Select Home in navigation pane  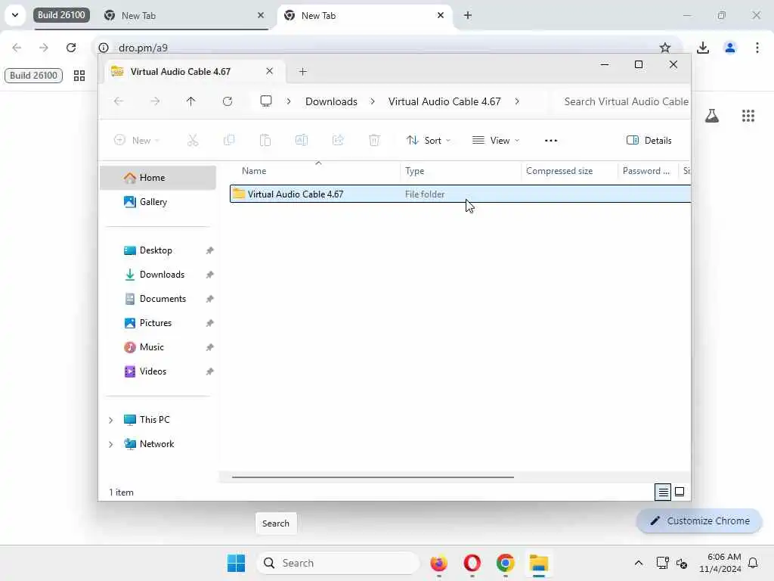pos(158,178)
